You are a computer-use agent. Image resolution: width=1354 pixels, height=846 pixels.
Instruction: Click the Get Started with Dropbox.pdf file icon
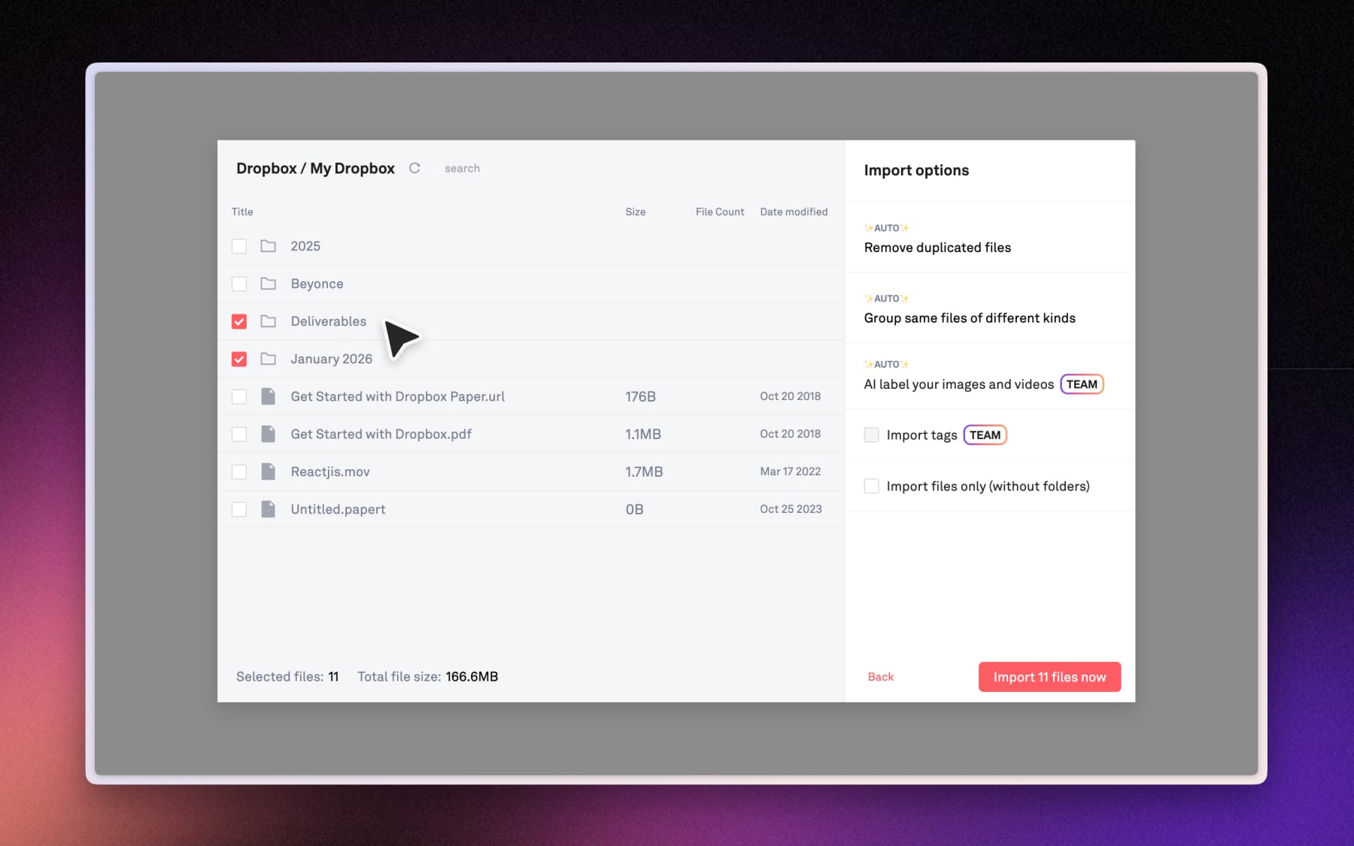pyautogui.click(x=268, y=434)
